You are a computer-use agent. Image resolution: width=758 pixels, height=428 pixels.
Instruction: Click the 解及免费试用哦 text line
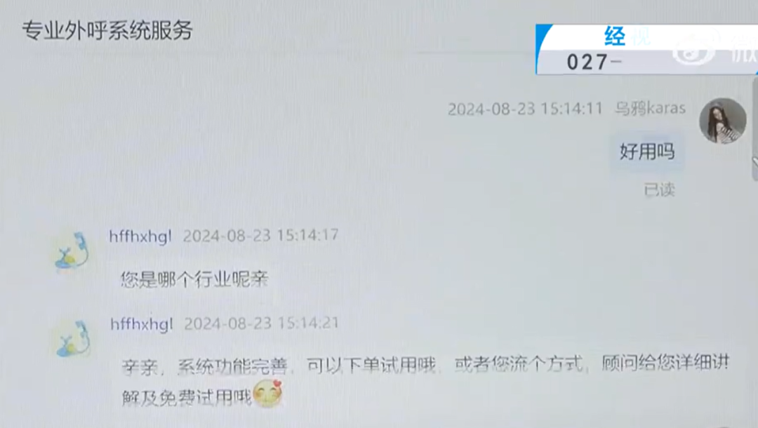point(187,398)
